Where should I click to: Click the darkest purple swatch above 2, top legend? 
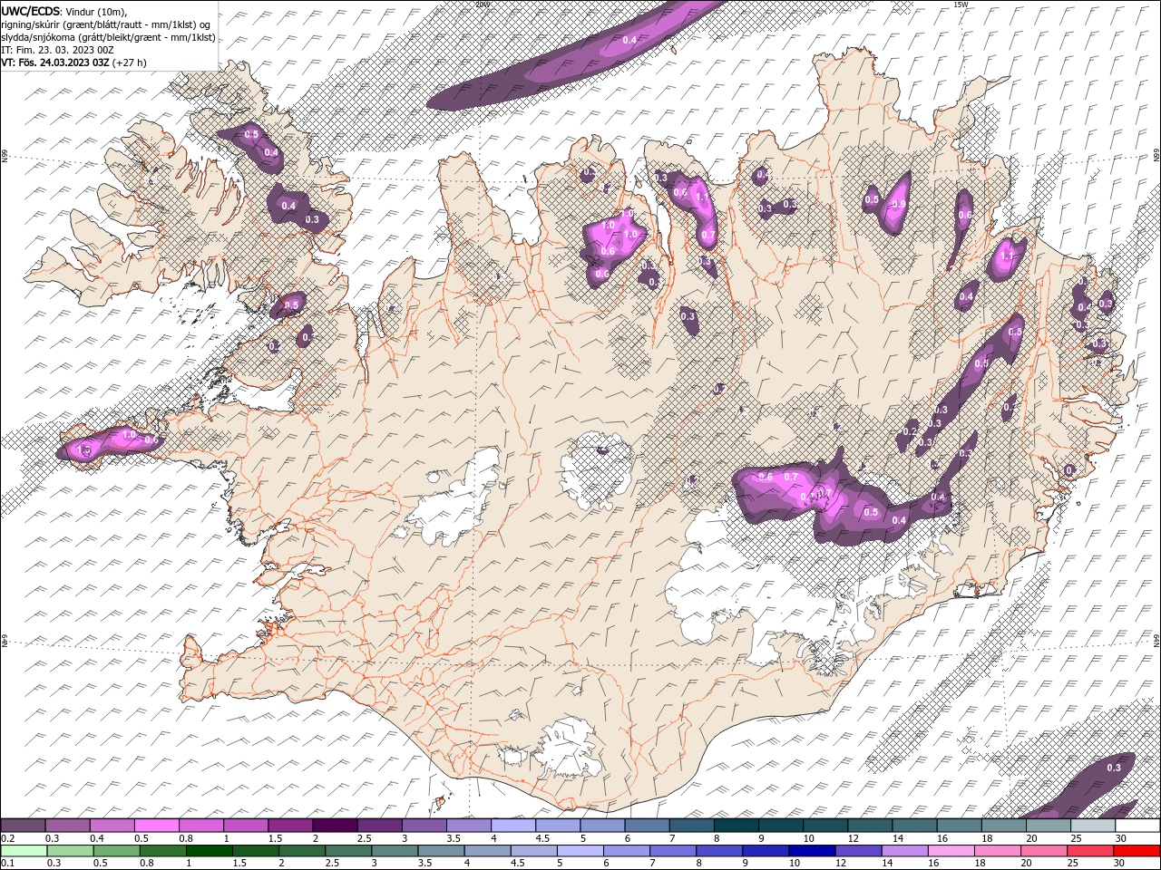(334, 826)
